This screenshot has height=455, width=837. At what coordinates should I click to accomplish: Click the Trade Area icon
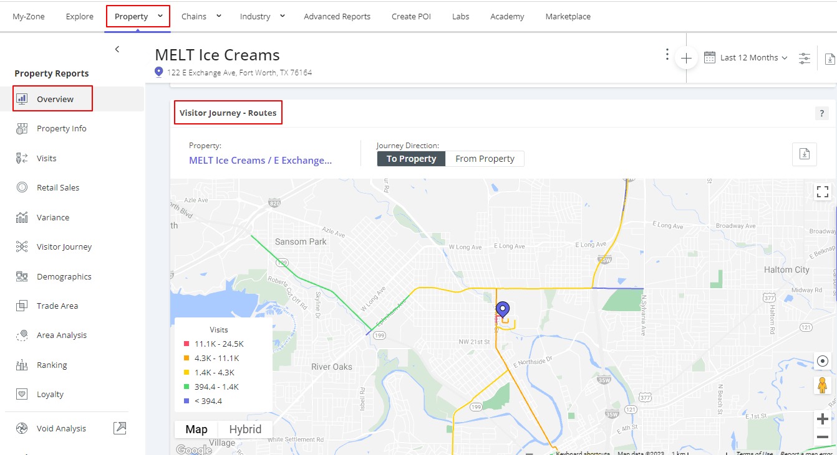(x=22, y=306)
